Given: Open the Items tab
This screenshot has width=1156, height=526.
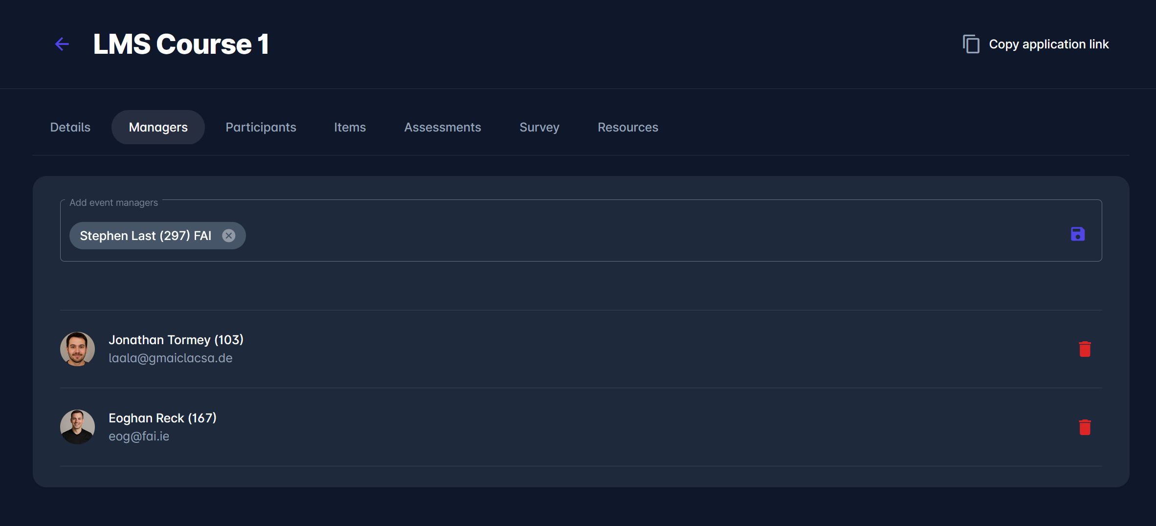Looking at the screenshot, I should click(350, 127).
